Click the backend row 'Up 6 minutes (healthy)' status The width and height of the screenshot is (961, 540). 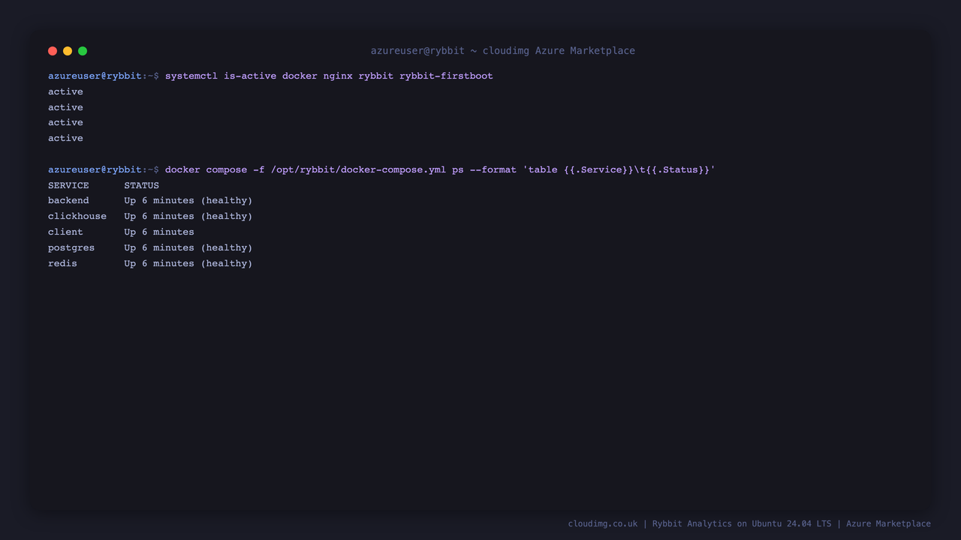(x=188, y=200)
